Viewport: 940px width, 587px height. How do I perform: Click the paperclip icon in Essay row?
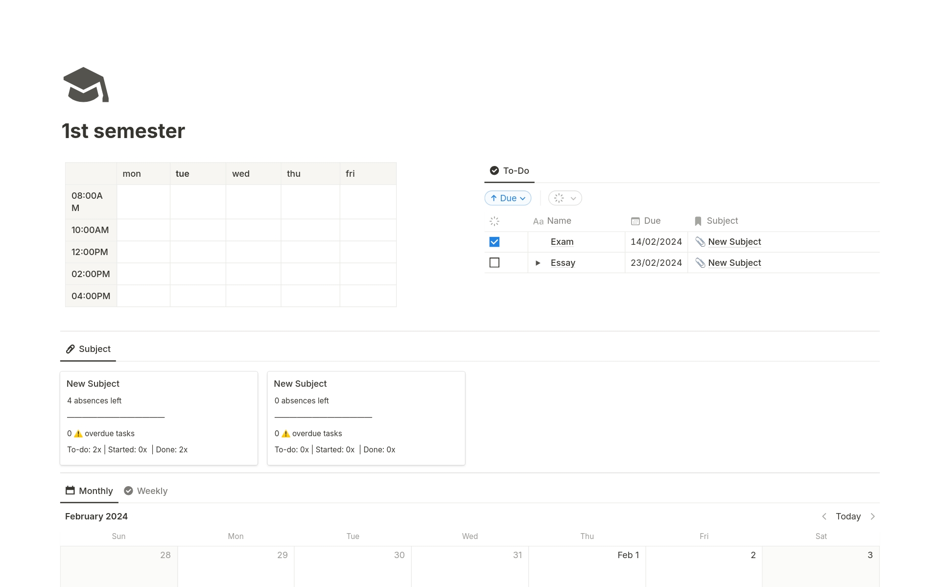coord(700,263)
